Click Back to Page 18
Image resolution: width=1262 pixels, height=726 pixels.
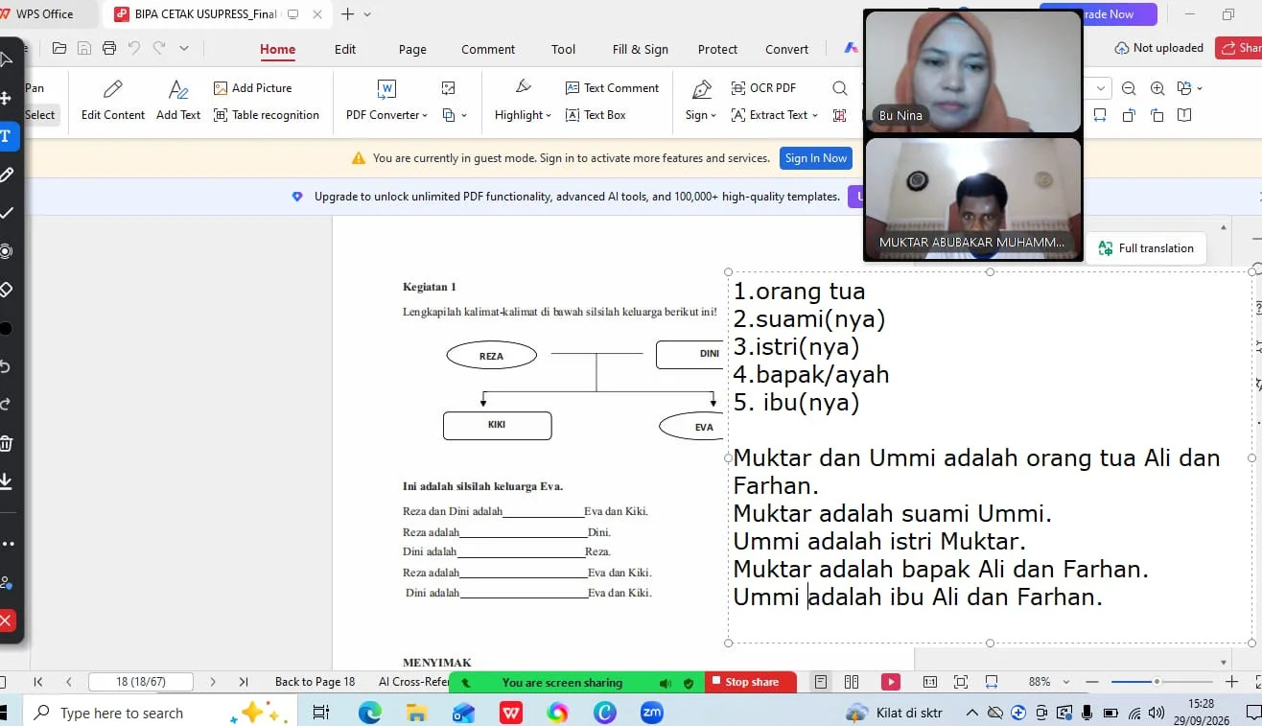[x=315, y=682]
